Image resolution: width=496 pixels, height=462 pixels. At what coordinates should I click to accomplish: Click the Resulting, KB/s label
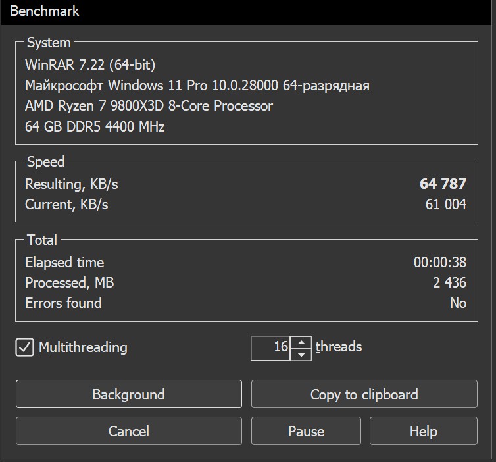coord(72,184)
